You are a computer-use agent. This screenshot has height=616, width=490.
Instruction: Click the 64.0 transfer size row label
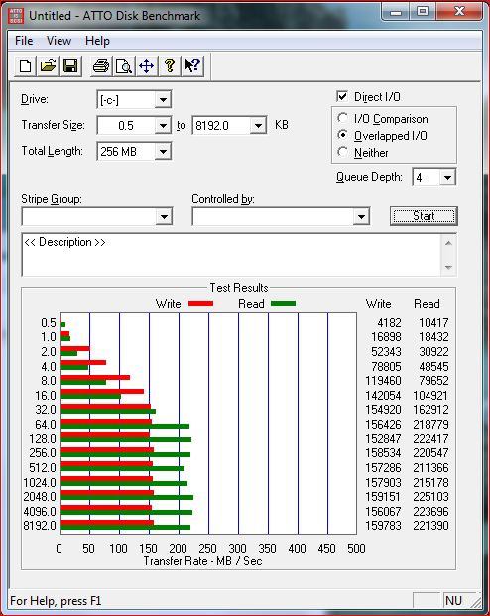click(x=46, y=425)
